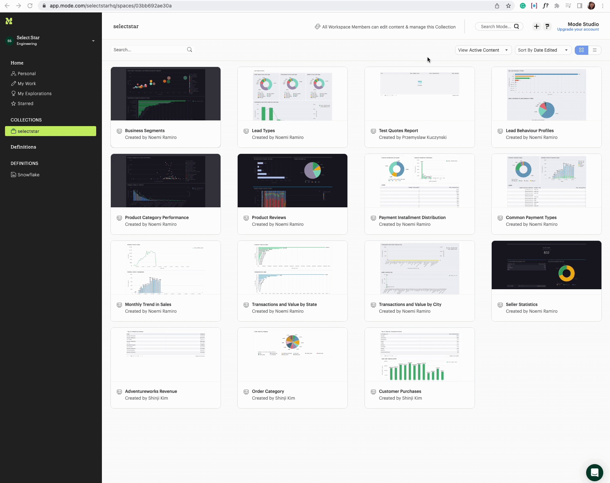Reload page with browser refresh icon
This screenshot has width=610, height=483.
[30, 6]
